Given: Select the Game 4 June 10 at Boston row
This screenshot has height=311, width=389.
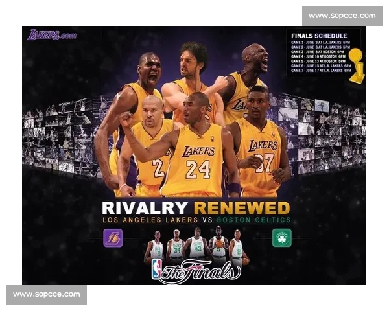Looking at the screenshot, I should click(318, 56).
